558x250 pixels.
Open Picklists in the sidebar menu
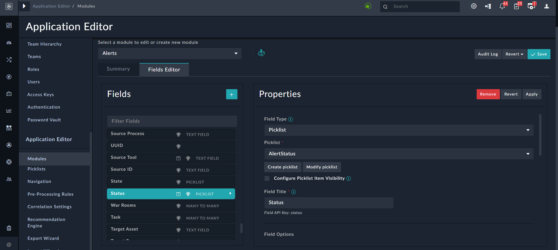[x=37, y=169]
